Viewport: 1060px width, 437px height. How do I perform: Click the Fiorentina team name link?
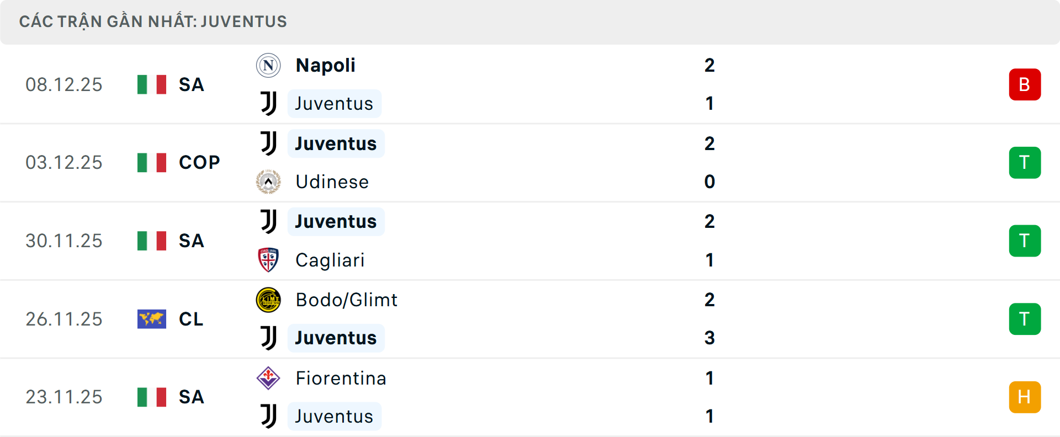341,379
